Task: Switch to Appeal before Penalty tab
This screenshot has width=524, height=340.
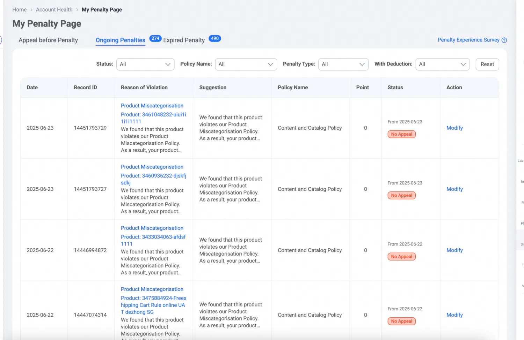Action: click(48, 40)
